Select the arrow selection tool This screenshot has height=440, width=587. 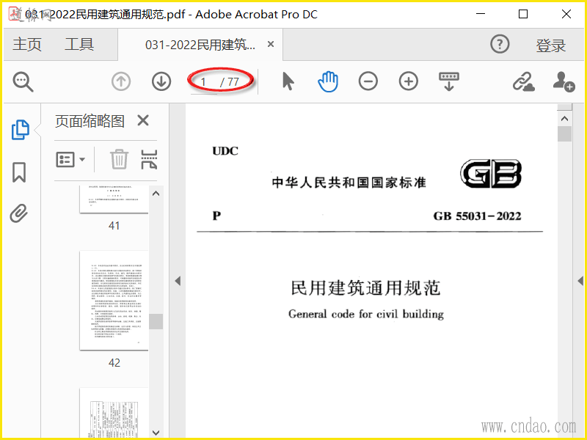click(288, 81)
